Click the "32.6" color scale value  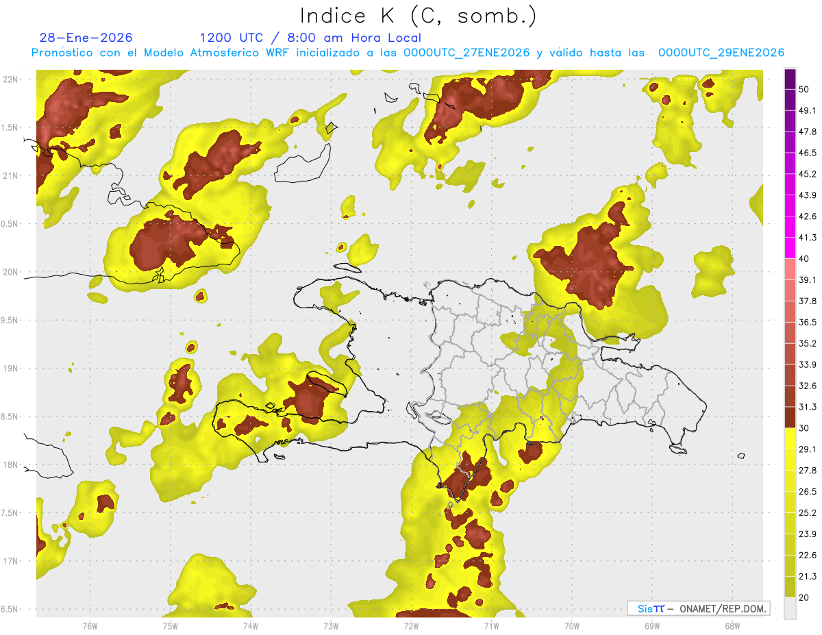pyautogui.click(x=808, y=386)
